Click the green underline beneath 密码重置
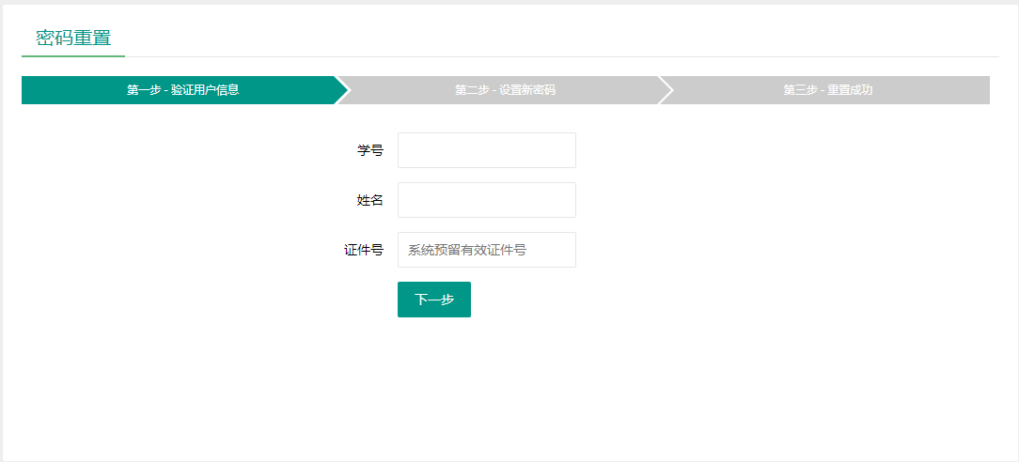 coord(73,56)
